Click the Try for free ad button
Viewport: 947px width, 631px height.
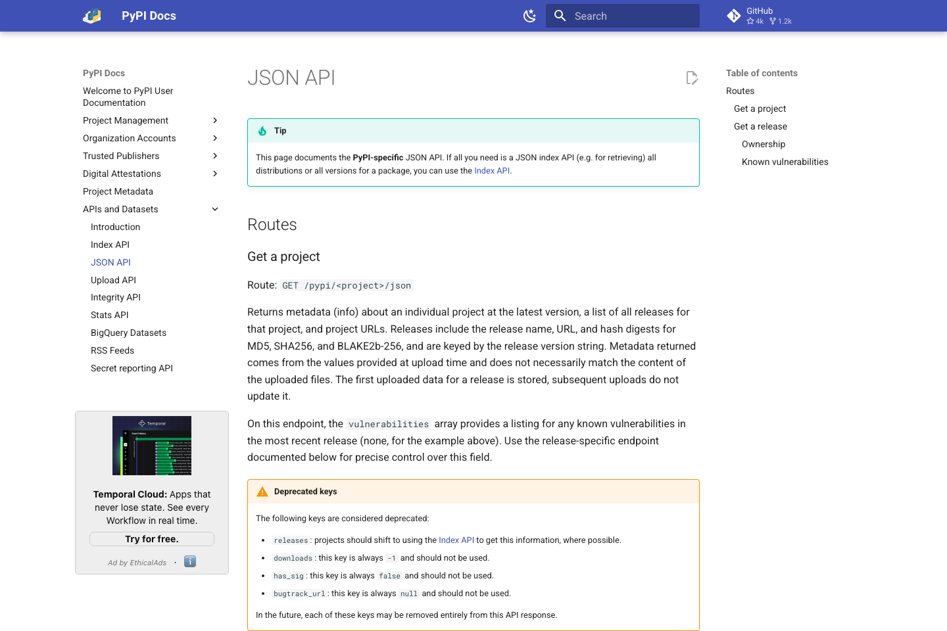pos(151,538)
